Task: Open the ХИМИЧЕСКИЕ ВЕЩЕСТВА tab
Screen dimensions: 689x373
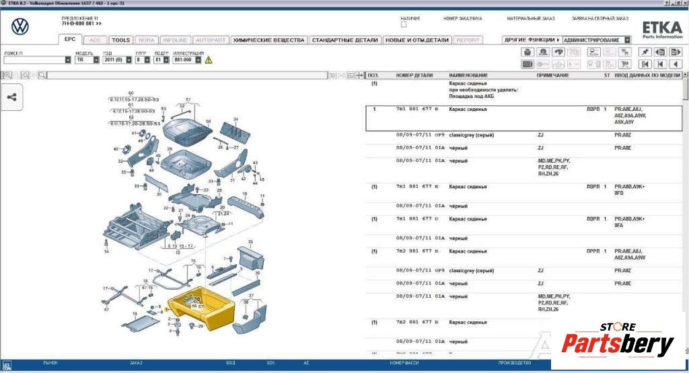Action: pyautogui.click(x=268, y=40)
